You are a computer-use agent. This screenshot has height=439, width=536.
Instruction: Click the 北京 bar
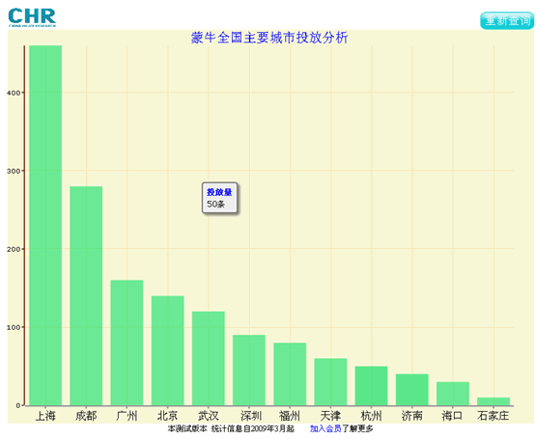coord(167,350)
